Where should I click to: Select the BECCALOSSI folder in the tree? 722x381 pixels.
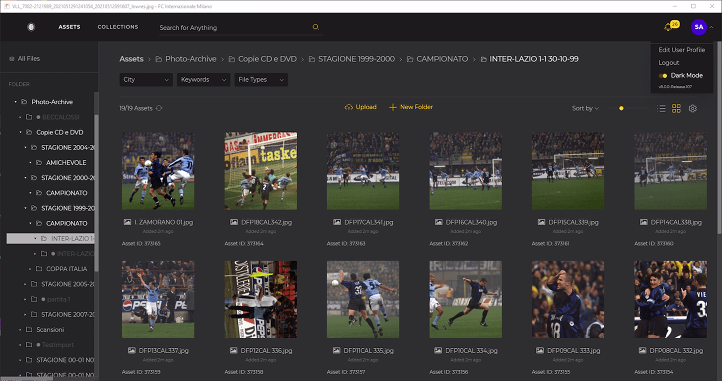point(61,117)
